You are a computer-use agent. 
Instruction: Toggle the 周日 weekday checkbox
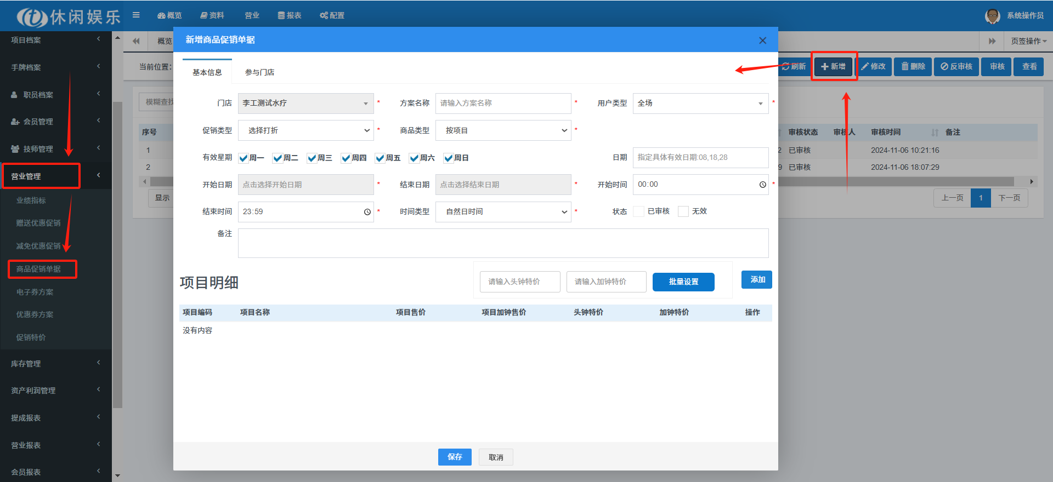[449, 158]
